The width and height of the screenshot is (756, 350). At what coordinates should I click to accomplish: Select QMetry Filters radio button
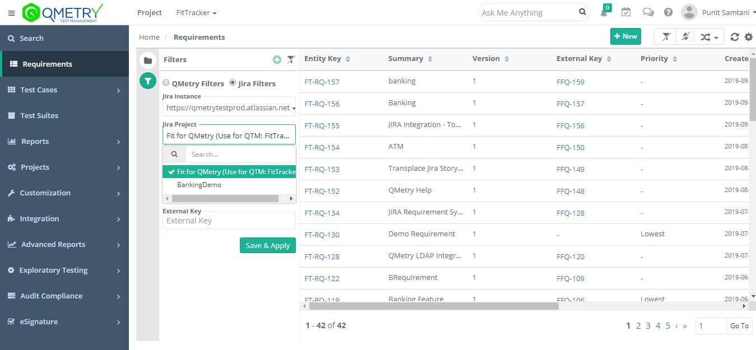[x=166, y=83]
